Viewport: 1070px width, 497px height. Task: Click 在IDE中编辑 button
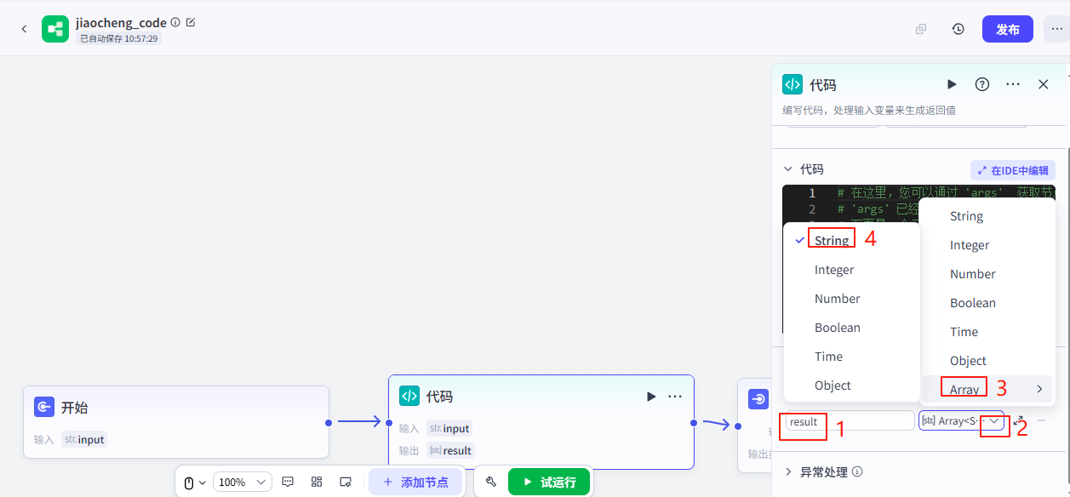tap(1013, 170)
